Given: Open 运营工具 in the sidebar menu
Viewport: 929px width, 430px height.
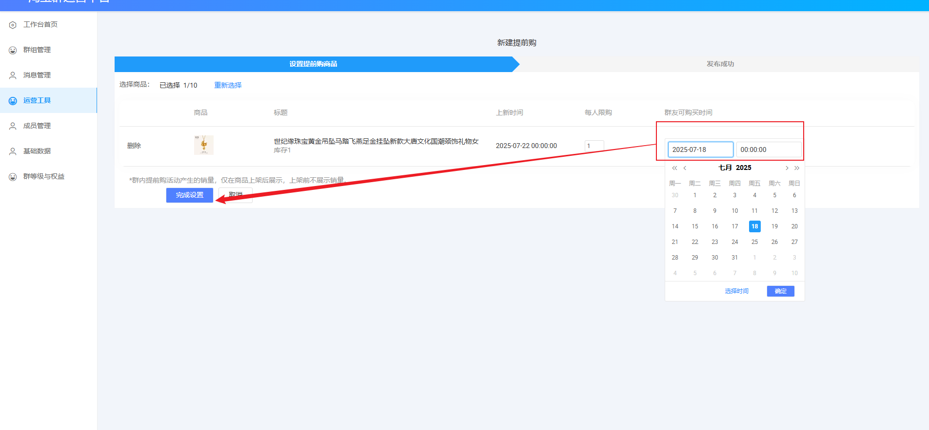Looking at the screenshot, I should [37, 100].
